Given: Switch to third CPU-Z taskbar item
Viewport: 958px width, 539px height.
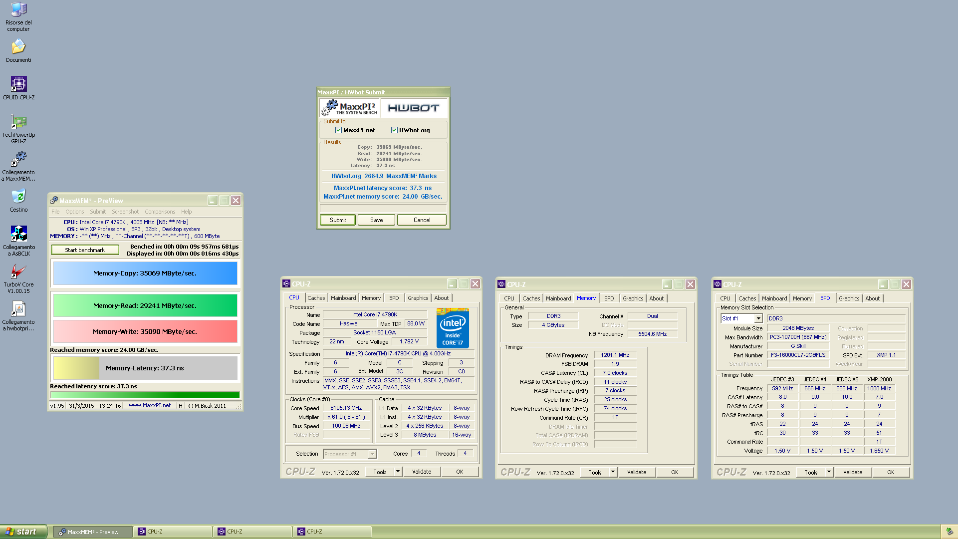Looking at the screenshot, I should point(333,532).
